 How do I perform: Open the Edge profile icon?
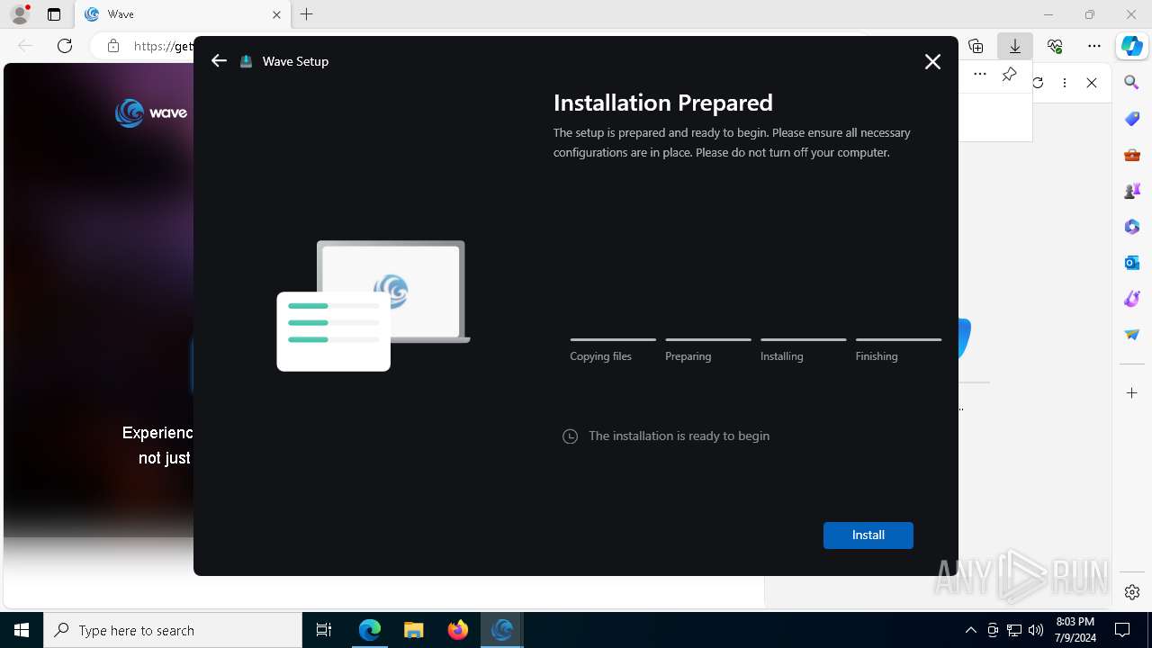(x=19, y=14)
